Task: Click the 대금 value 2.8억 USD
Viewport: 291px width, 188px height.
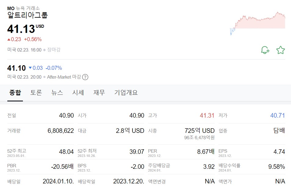Action: pyautogui.click(x=130, y=131)
